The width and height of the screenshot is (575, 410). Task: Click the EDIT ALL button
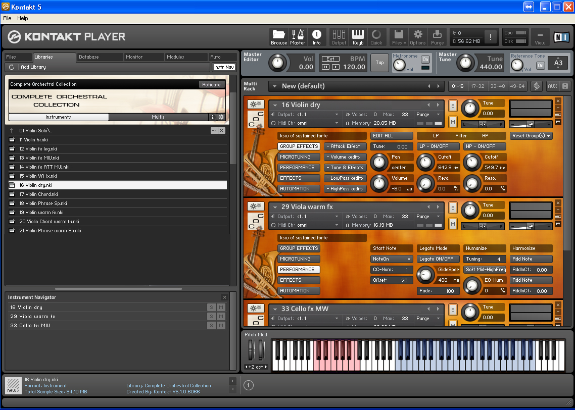pyautogui.click(x=392, y=136)
